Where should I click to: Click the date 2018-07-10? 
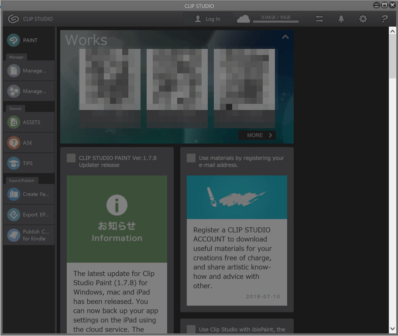tap(263, 296)
